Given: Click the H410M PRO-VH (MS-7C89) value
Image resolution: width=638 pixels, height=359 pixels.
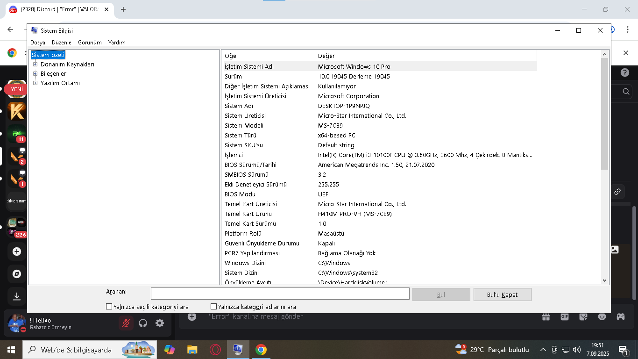Looking at the screenshot, I should coord(355,214).
